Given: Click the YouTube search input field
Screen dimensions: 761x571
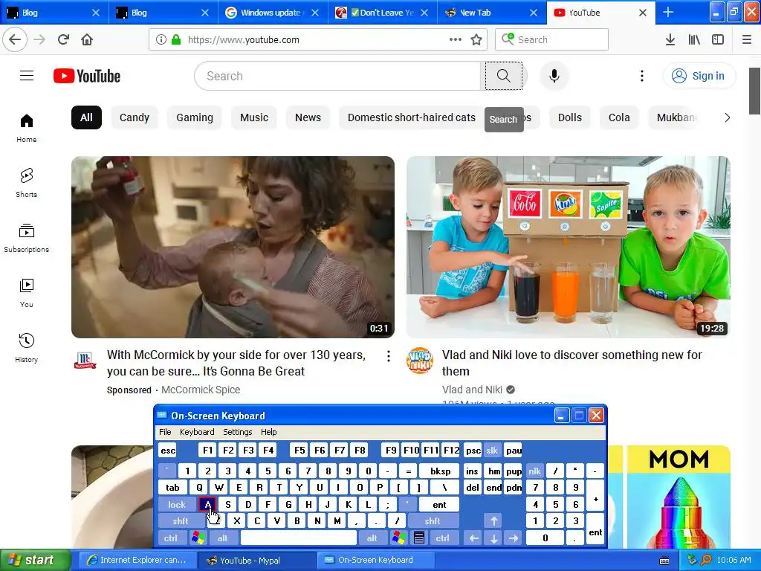Looking at the screenshot, I should coord(337,76).
